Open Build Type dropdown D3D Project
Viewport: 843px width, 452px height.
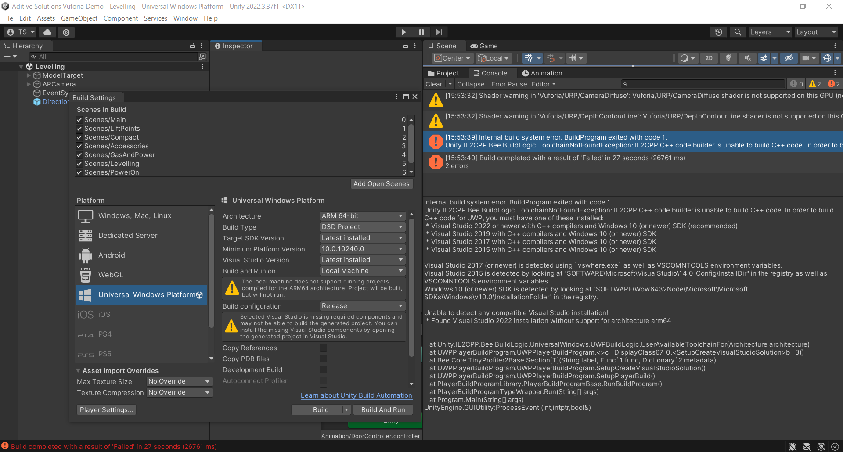pos(363,227)
